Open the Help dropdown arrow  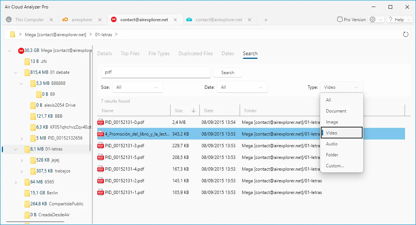coord(409,20)
